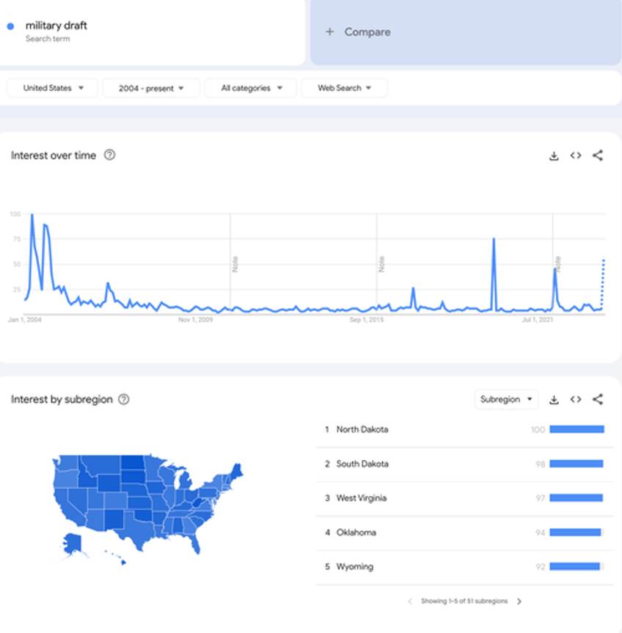Download Interest by subregion data
The image size is (622, 633).
tap(554, 400)
